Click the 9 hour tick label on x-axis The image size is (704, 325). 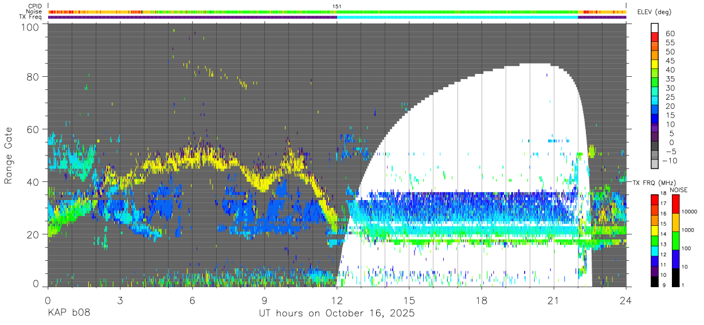click(264, 300)
